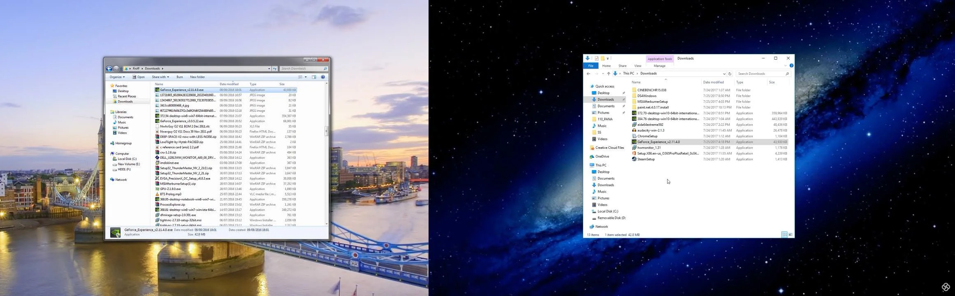
Task: Open the Help icon in Windows 7 toolbar
Action: coord(323,77)
